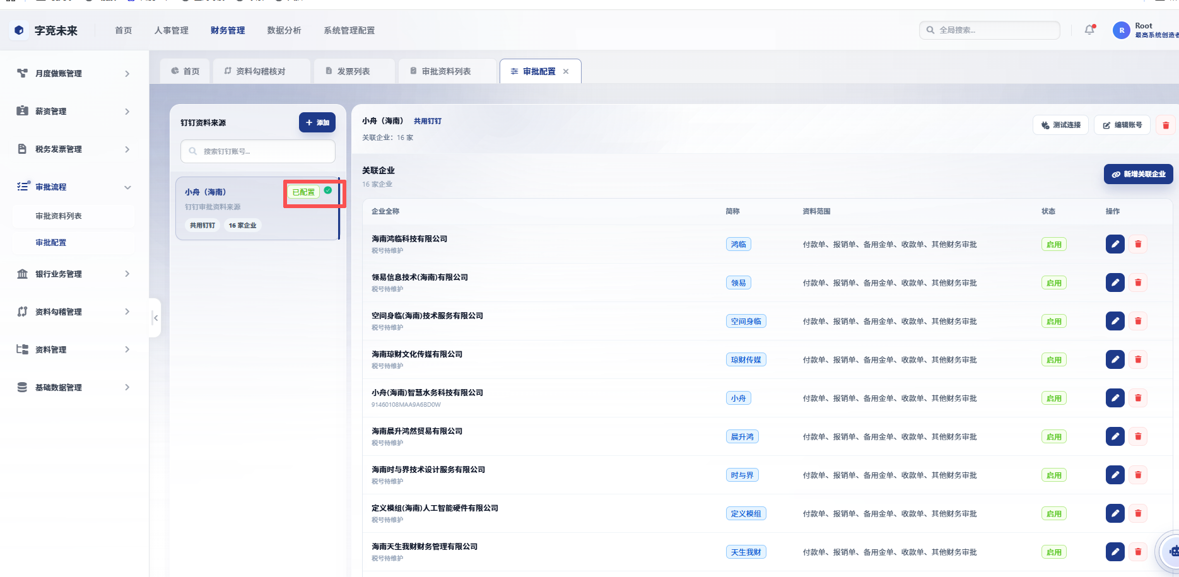Switch to the 资料勾稽核对 tab
The width and height of the screenshot is (1179, 577).
pyautogui.click(x=262, y=71)
